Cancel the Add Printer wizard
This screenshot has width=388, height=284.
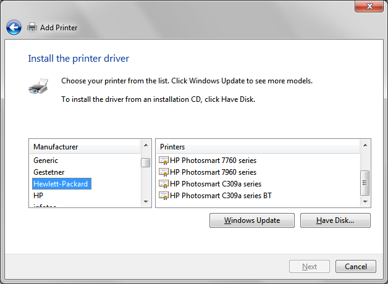[x=356, y=267]
